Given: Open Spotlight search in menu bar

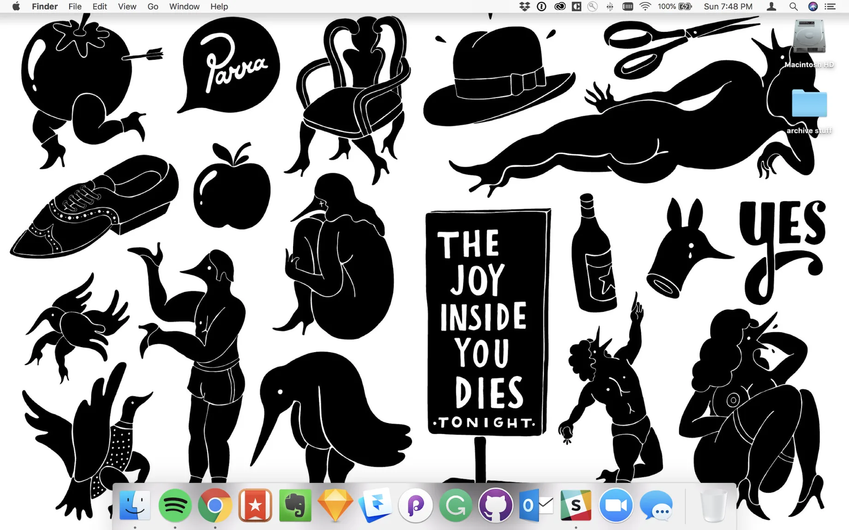Looking at the screenshot, I should tap(793, 6).
